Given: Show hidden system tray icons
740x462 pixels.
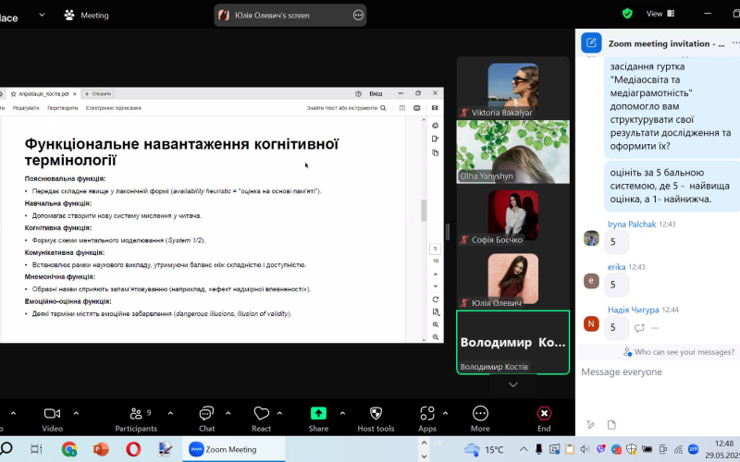Looking at the screenshot, I should tap(524, 449).
